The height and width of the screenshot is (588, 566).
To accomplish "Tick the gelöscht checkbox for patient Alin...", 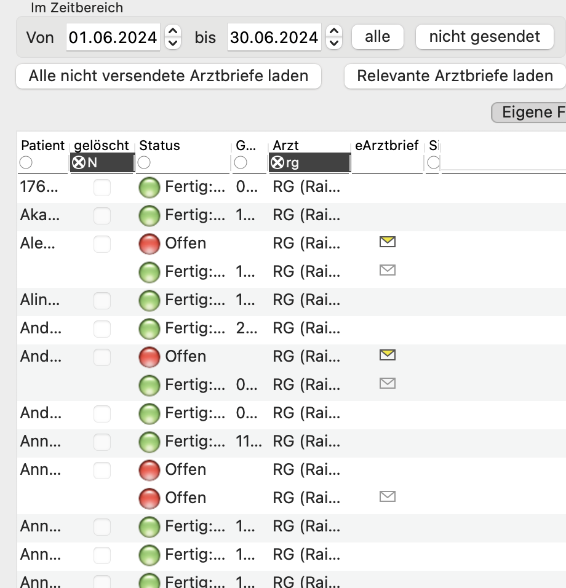I will (x=102, y=300).
